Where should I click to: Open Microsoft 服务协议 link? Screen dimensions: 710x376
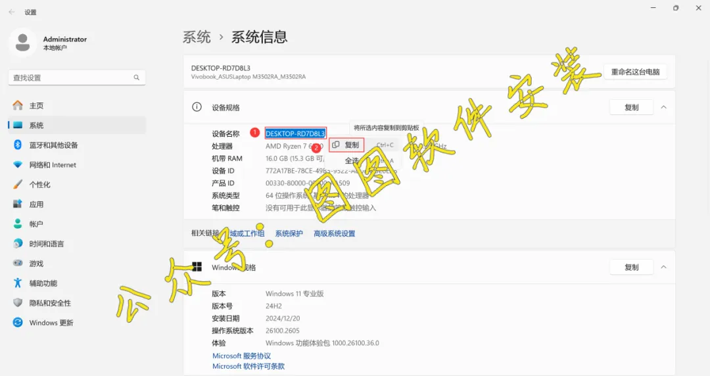click(x=241, y=356)
